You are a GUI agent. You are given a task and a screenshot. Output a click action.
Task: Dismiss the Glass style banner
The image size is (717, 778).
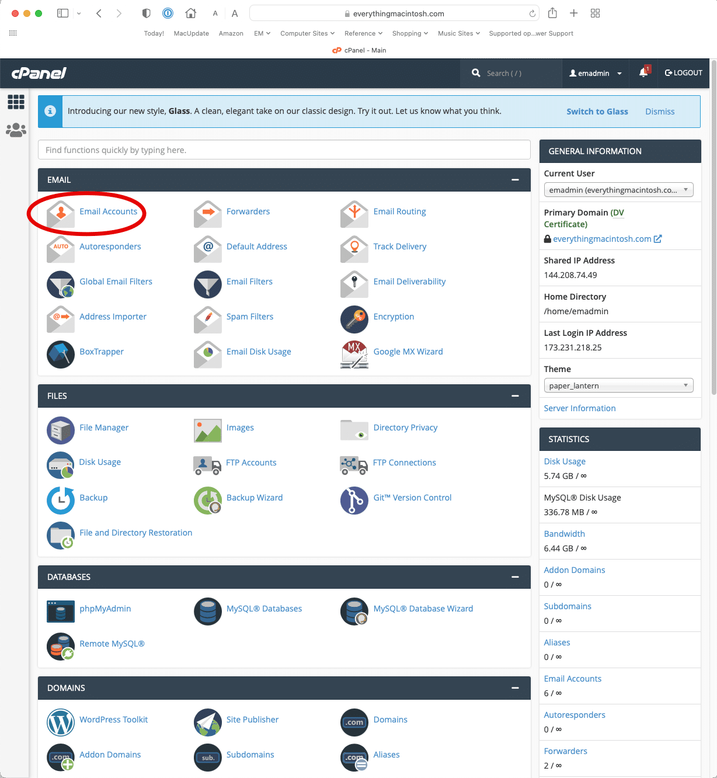[660, 112]
